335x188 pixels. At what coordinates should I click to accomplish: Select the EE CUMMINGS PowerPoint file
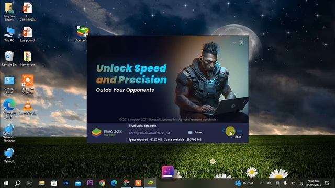pos(28,11)
